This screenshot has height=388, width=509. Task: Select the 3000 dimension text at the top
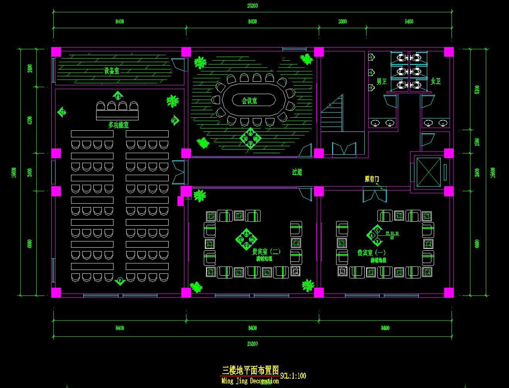tap(342, 22)
